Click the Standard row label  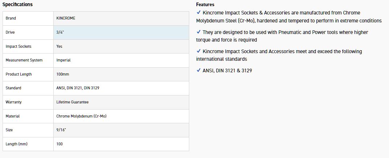pyautogui.click(x=13, y=88)
